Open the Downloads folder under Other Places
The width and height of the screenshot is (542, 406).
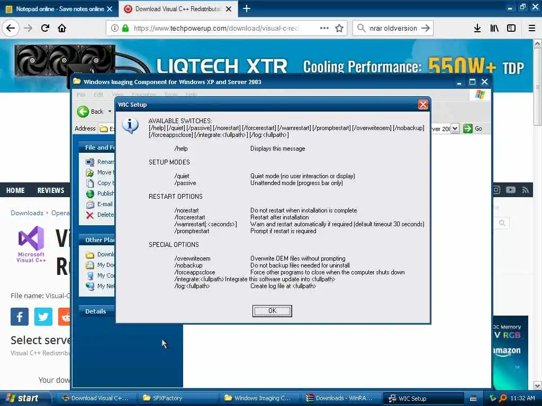tap(100, 254)
